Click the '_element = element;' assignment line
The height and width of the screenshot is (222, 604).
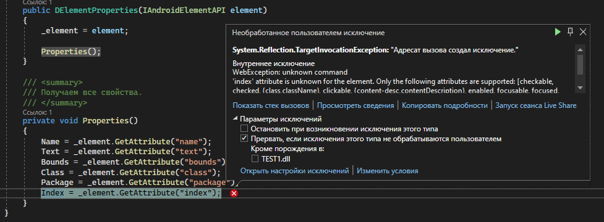(84, 31)
